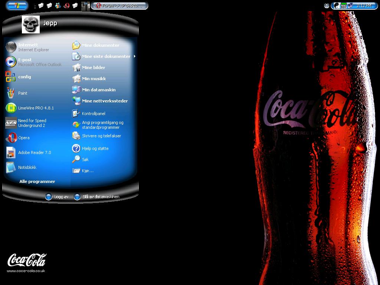Screen dimensions: 380x285
Task: Click the LimeWire PRO 4.8.1 label
Action: pos(36,108)
